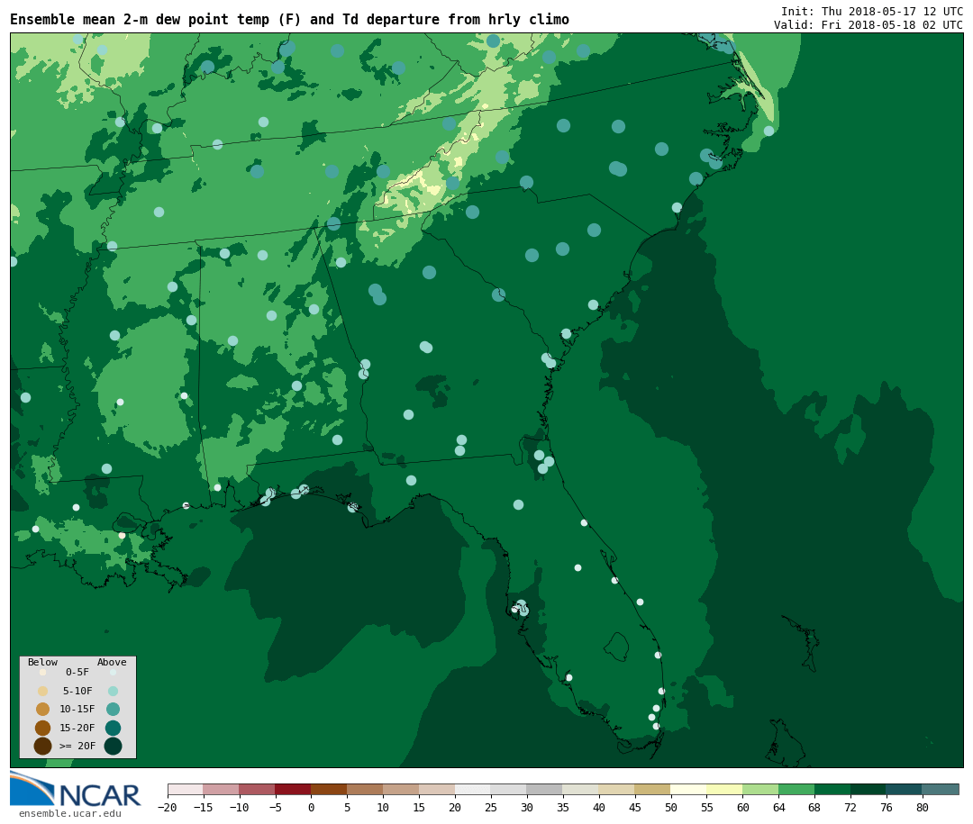Click the teal-gray colorbar swatch above 80
The height and width of the screenshot is (824, 973).
940,789
